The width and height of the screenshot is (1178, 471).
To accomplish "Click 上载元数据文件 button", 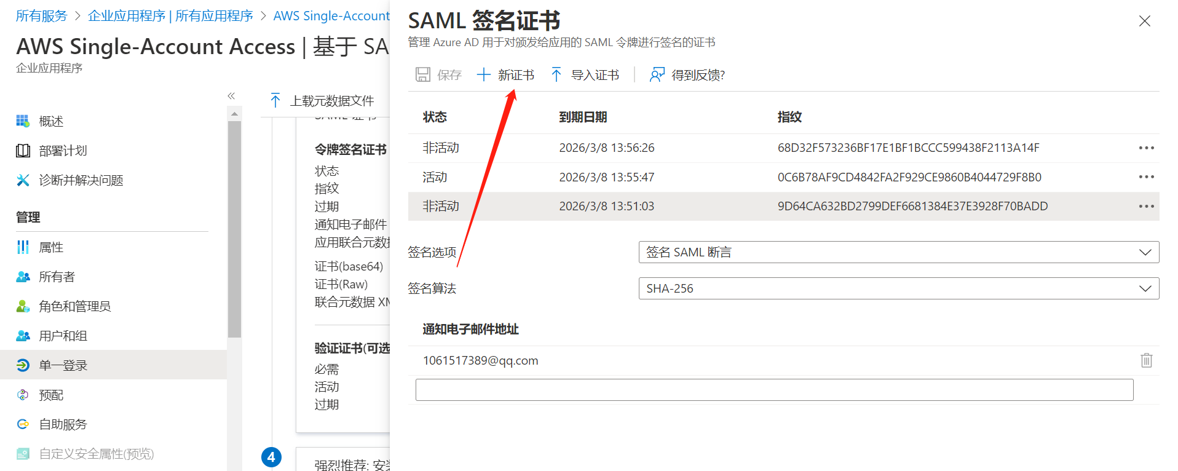I will pos(322,100).
